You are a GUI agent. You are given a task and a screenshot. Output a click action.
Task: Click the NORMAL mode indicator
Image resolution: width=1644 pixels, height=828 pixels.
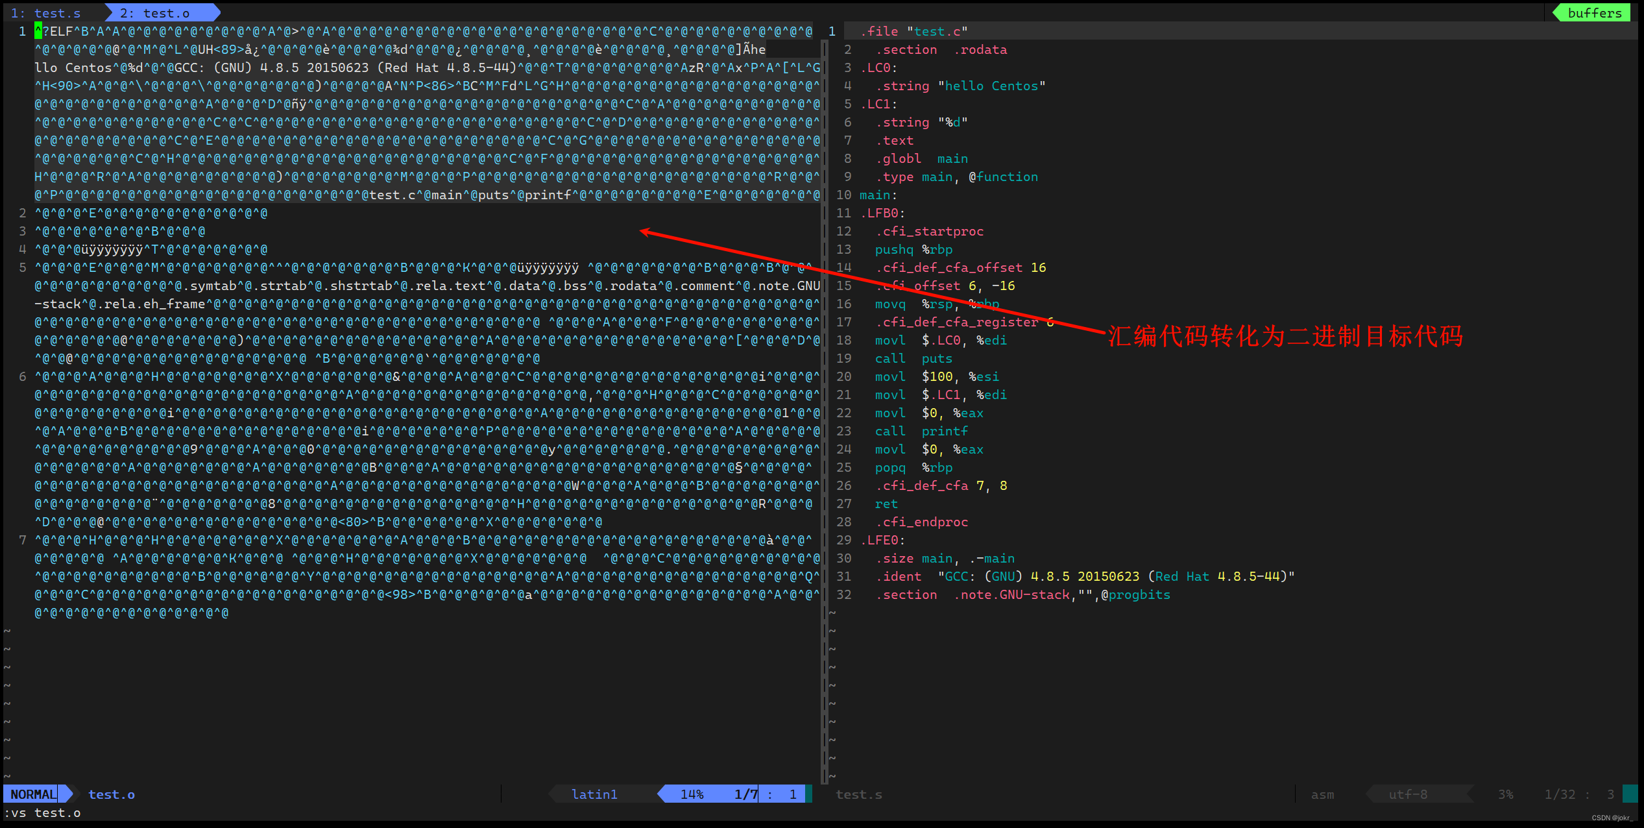point(33,794)
